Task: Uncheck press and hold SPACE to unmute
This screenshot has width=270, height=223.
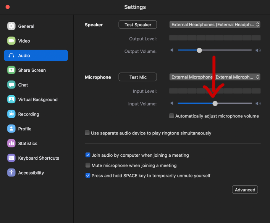Action: pyautogui.click(x=88, y=175)
